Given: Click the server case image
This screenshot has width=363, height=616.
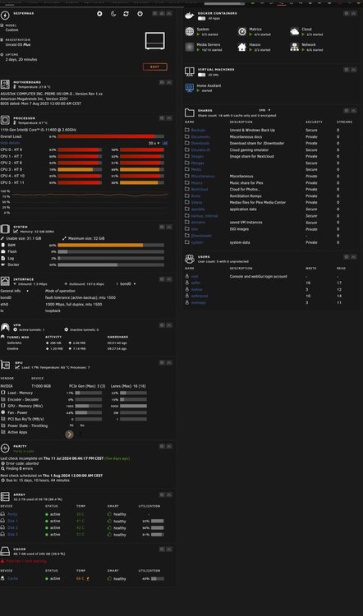Looking at the screenshot, I should (154, 41).
